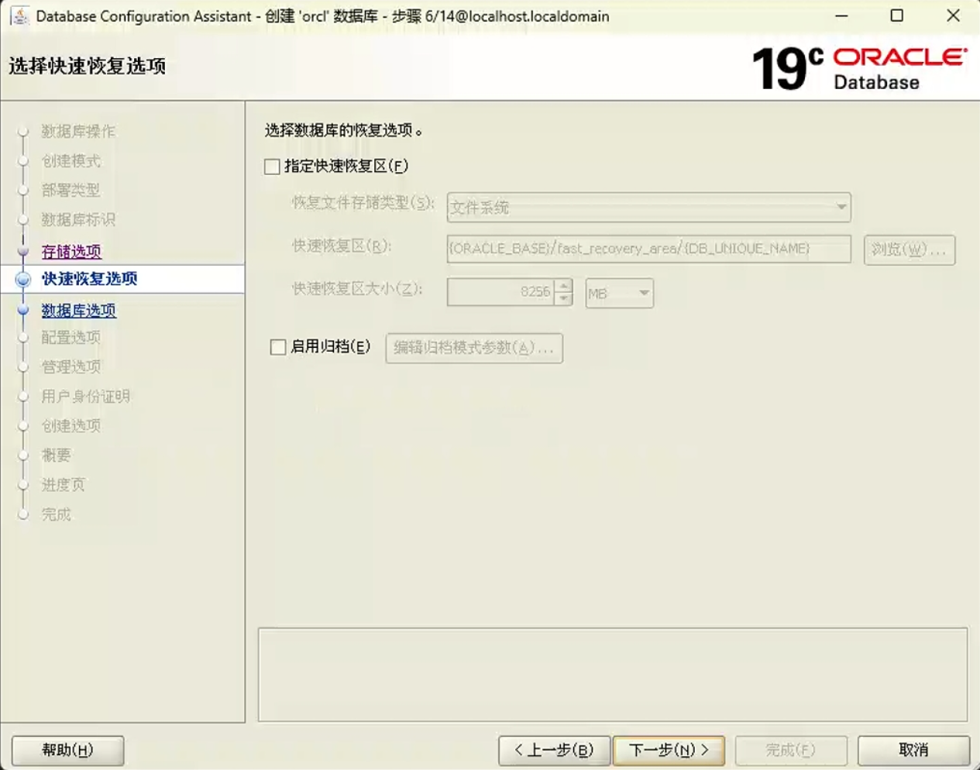Open the 恢复文件存储类型 dropdown
980x770 pixels.
(648, 207)
